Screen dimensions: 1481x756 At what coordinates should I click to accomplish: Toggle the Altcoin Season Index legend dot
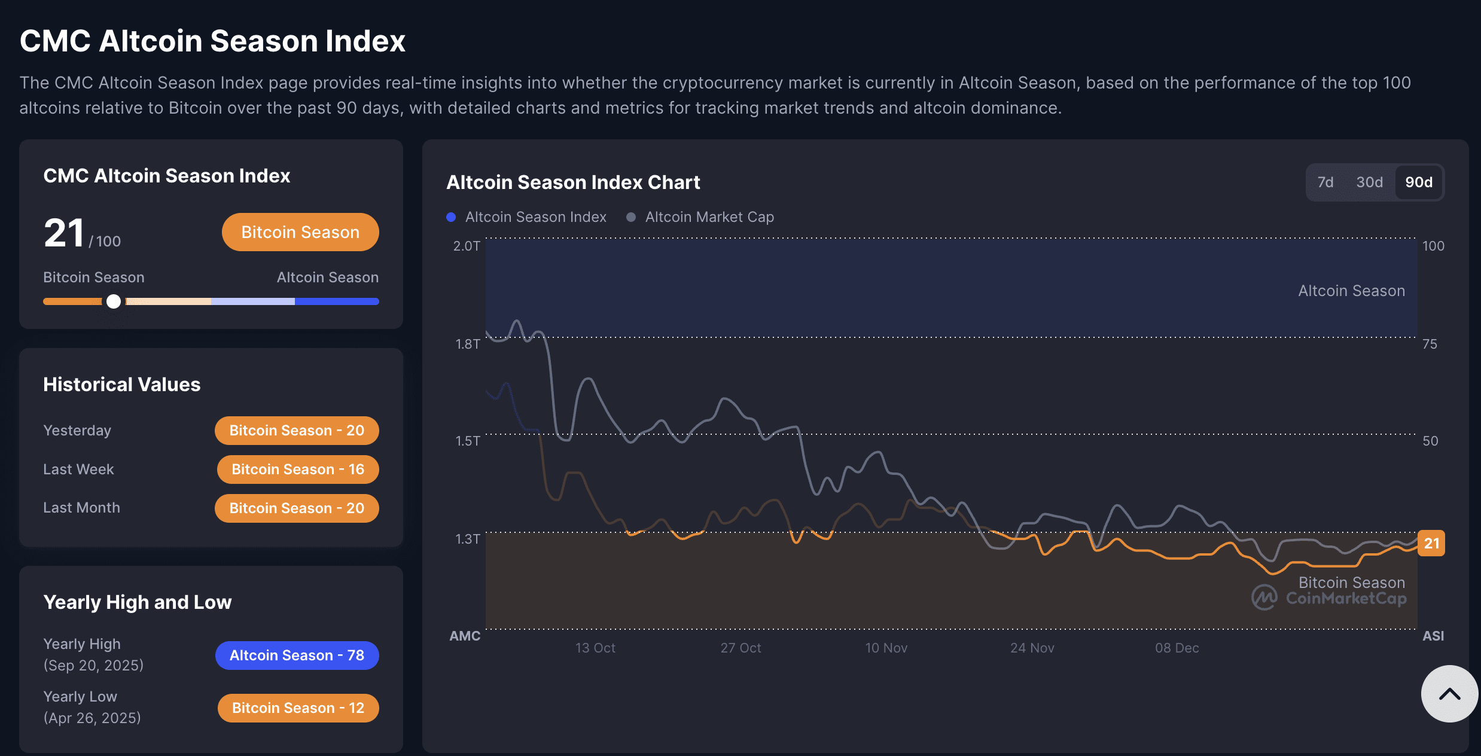click(452, 217)
